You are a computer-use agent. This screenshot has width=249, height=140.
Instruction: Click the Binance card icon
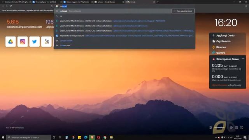tap(214, 47)
